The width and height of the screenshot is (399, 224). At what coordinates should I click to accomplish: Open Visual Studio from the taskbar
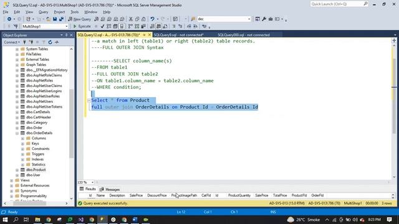click(81, 220)
